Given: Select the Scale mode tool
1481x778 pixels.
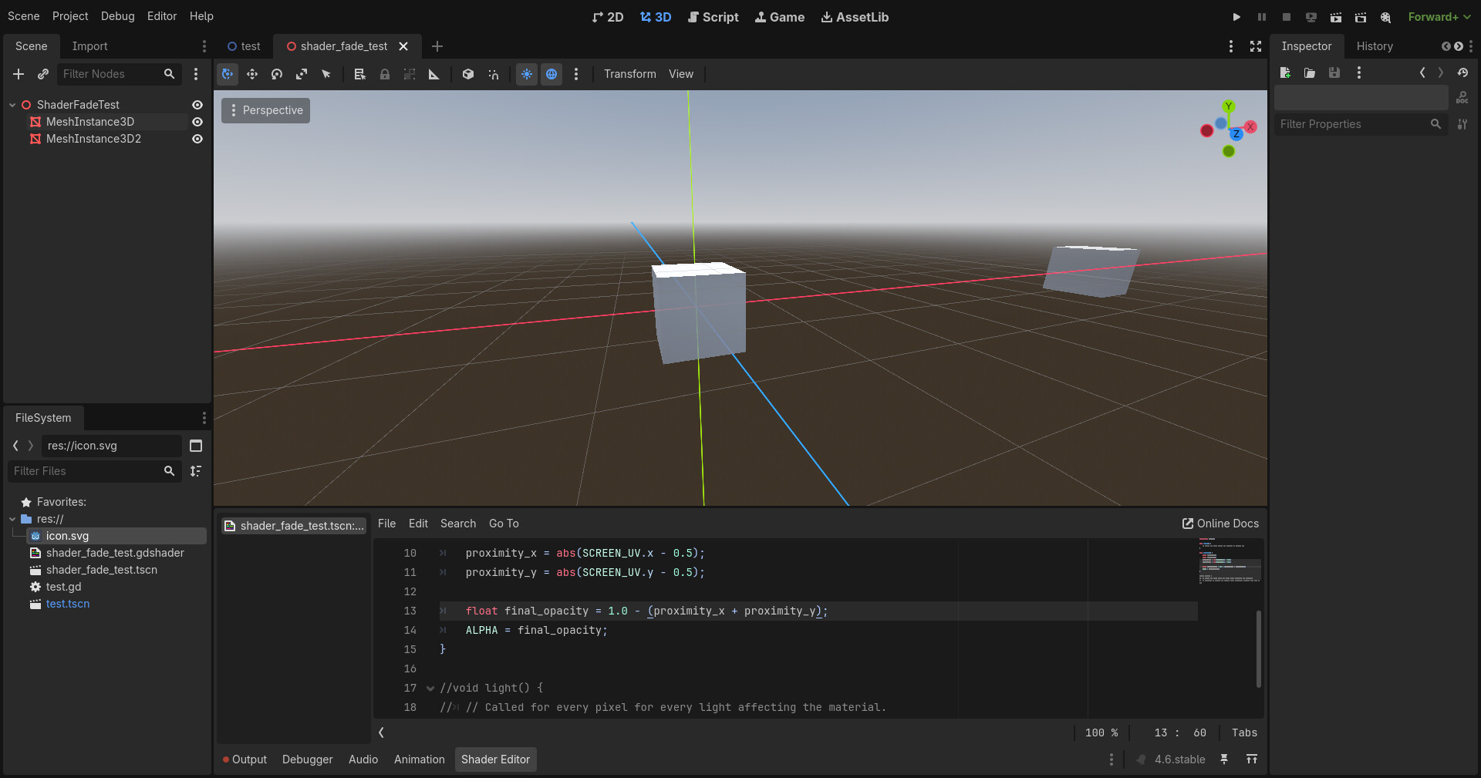Looking at the screenshot, I should point(302,74).
